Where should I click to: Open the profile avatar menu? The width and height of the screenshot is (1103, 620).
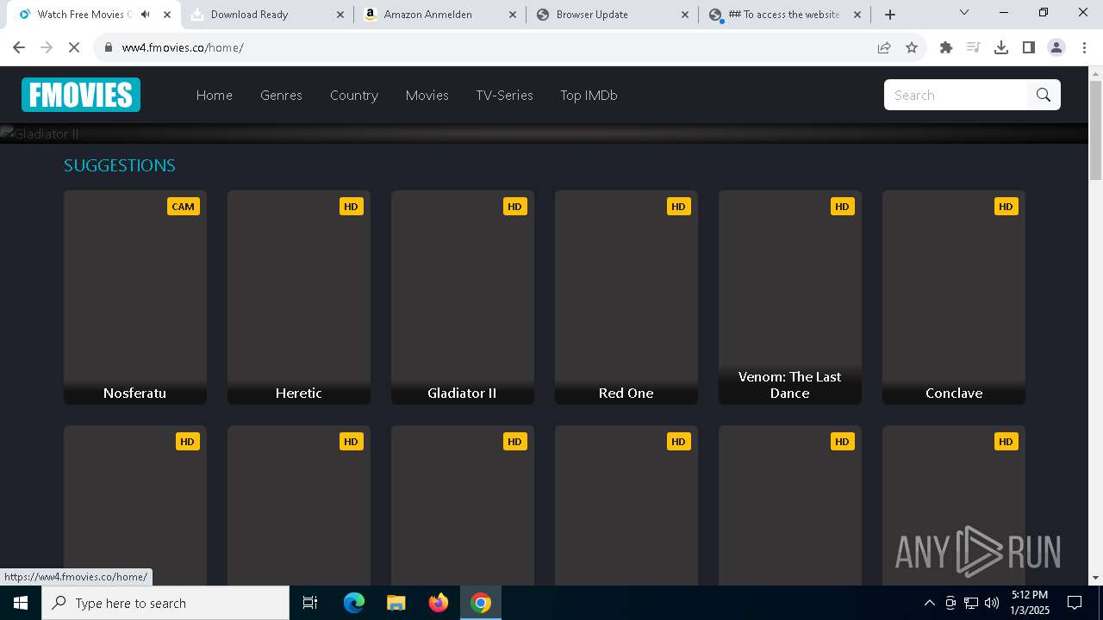point(1056,47)
